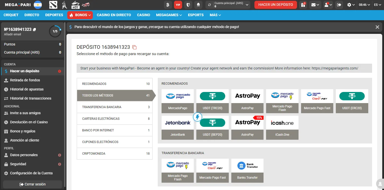This screenshot has width=384, height=190.
Task: Open the 08:46 time zone dropdown
Action: [364, 5]
